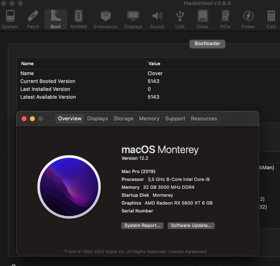280x266 pixels.
Task: Select Overview tab in About This Mac
Action: 70,119
